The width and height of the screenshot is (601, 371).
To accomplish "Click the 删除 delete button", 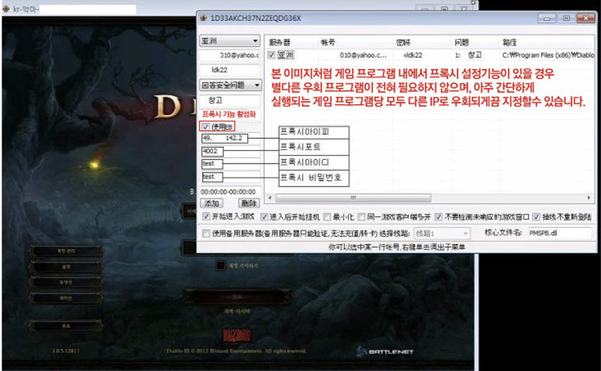I will [248, 203].
